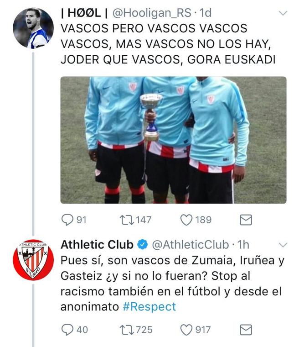Open the verified badge next to Athletic Club
This screenshot has width=299, height=347.
coord(143,245)
